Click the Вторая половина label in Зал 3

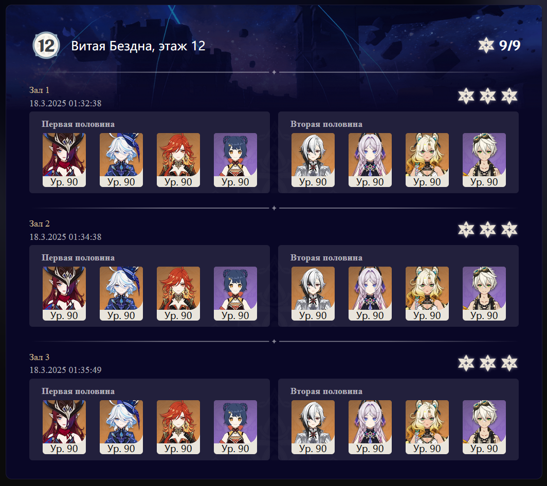click(326, 391)
